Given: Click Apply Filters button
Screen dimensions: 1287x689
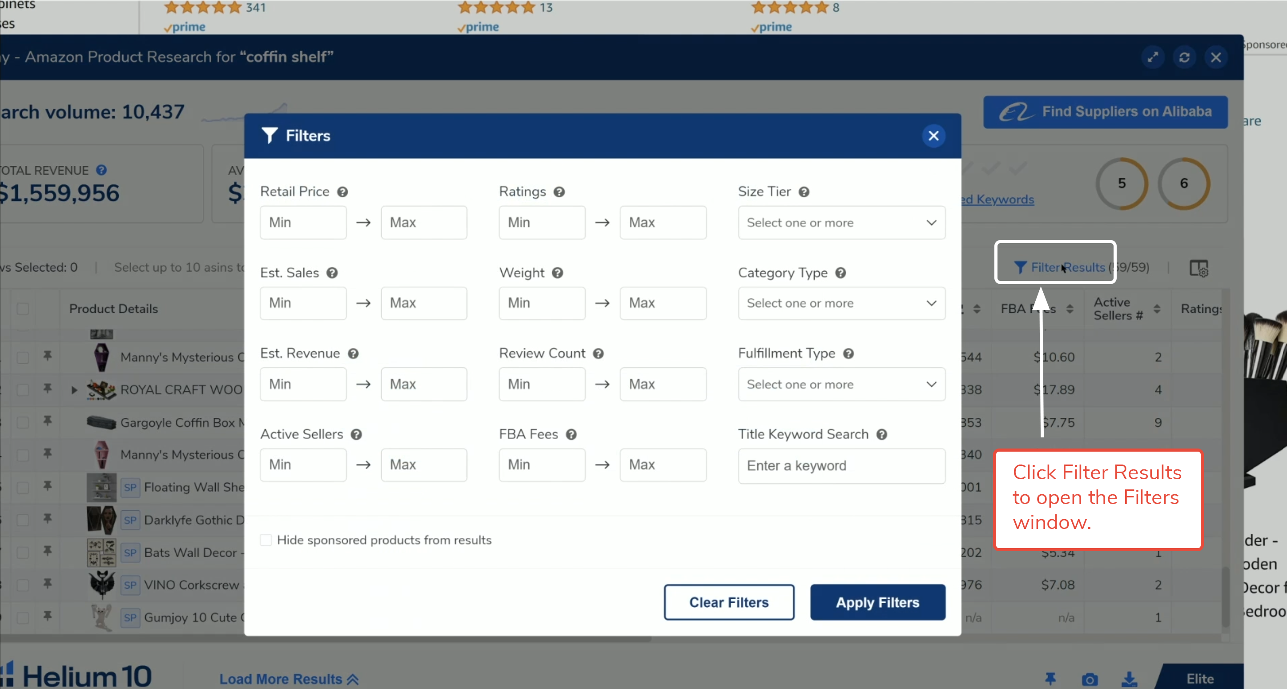Looking at the screenshot, I should click(x=877, y=602).
